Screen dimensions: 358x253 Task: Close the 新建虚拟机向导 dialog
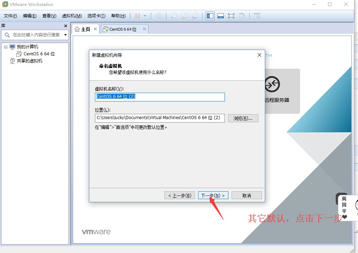click(259, 55)
